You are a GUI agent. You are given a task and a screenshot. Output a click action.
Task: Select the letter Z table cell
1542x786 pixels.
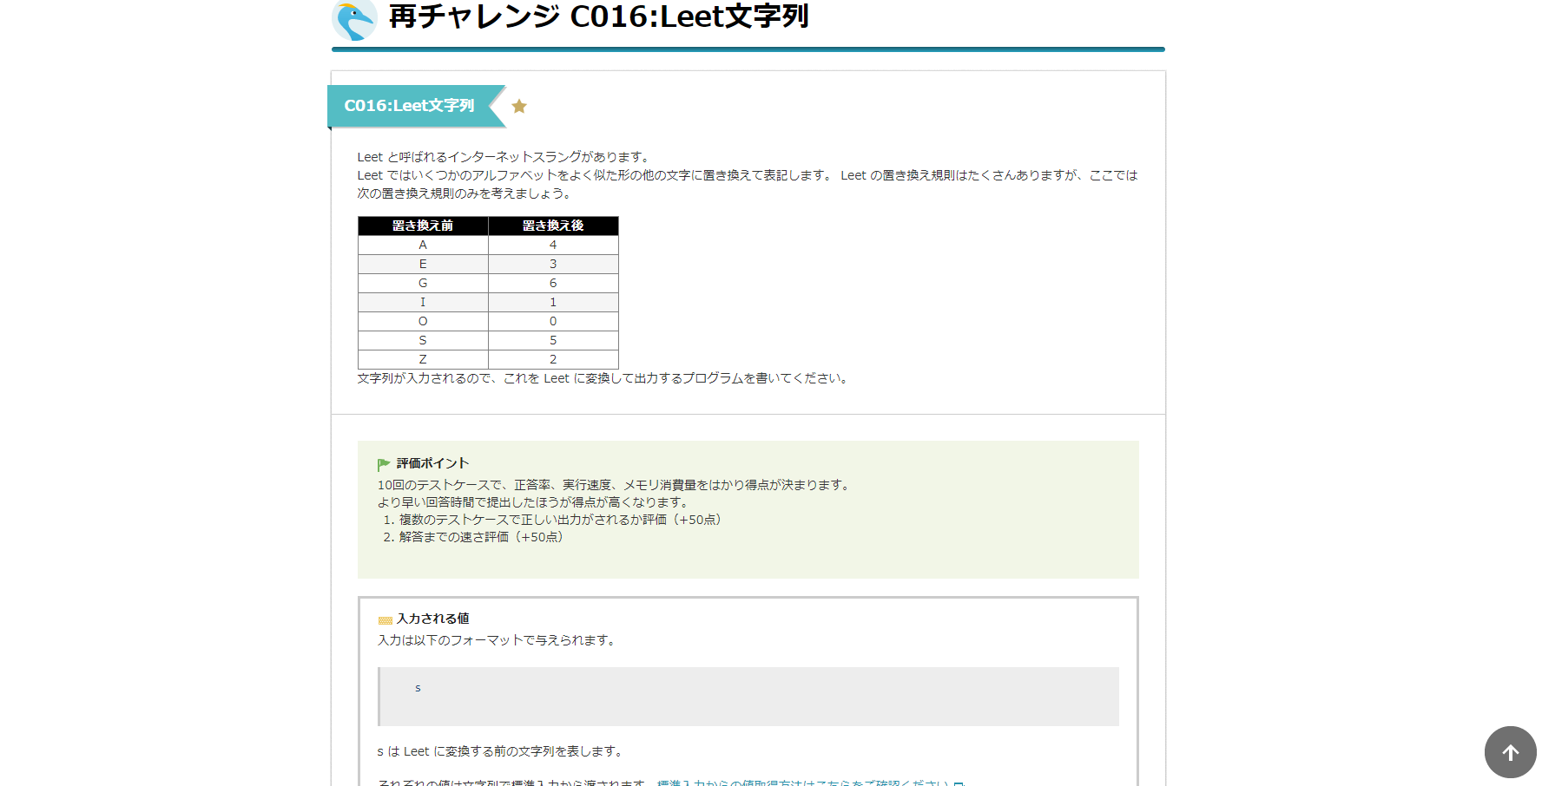tap(423, 359)
